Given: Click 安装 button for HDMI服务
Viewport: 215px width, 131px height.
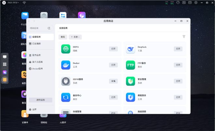Looking at the screenshot, I should [x=113, y=81].
